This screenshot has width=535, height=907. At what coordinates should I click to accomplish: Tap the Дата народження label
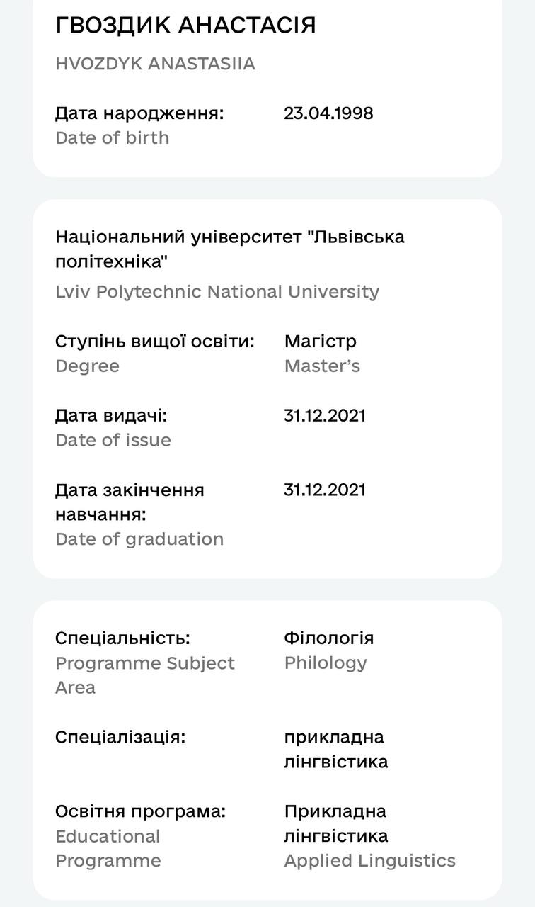pyautogui.click(x=139, y=113)
